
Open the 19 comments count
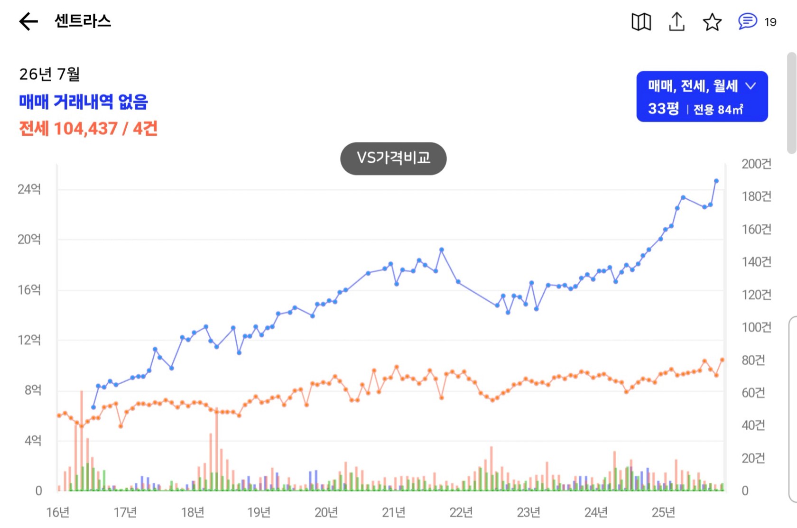770,22
